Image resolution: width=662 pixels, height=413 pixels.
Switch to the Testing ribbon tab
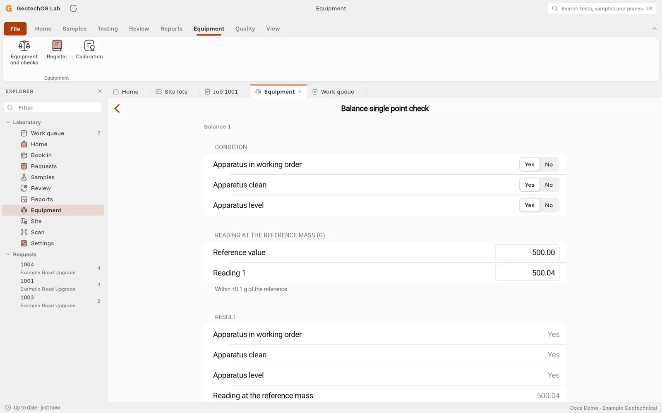108,29
